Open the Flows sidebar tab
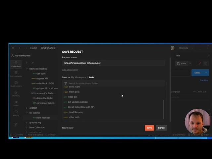 pos(16,103)
